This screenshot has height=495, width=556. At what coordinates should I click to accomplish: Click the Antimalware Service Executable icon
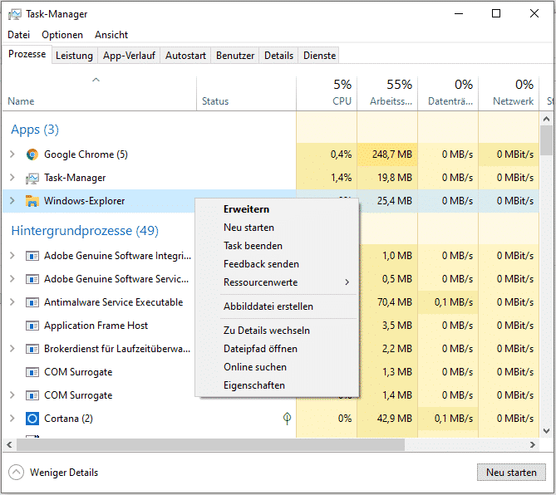point(32,302)
